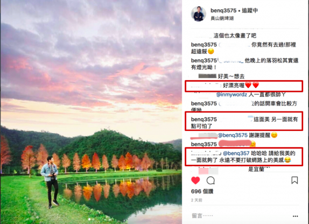Click benq3575 in the 落羽松 reply
The image size is (309, 224).
(x=204, y=60)
